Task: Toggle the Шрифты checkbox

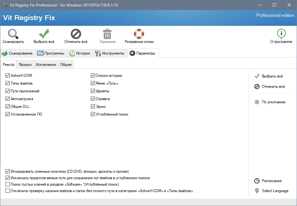Action: [93, 91]
